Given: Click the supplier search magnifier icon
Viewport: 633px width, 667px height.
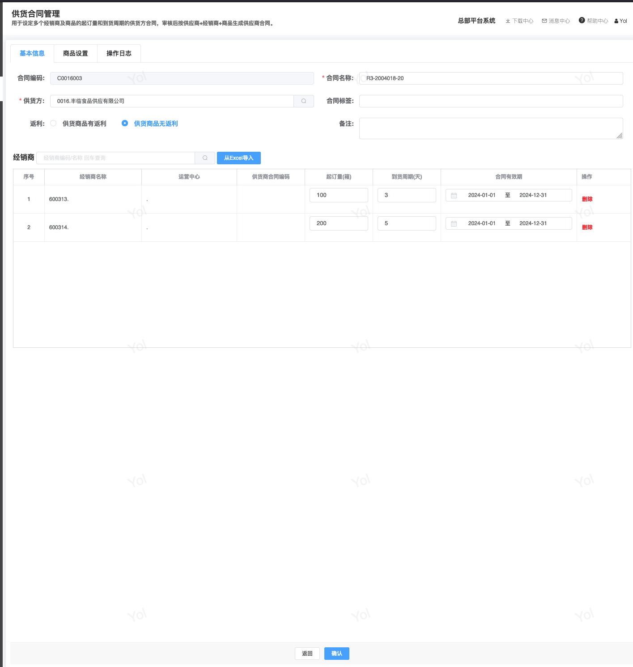Looking at the screenshot, I should [304, 101].
